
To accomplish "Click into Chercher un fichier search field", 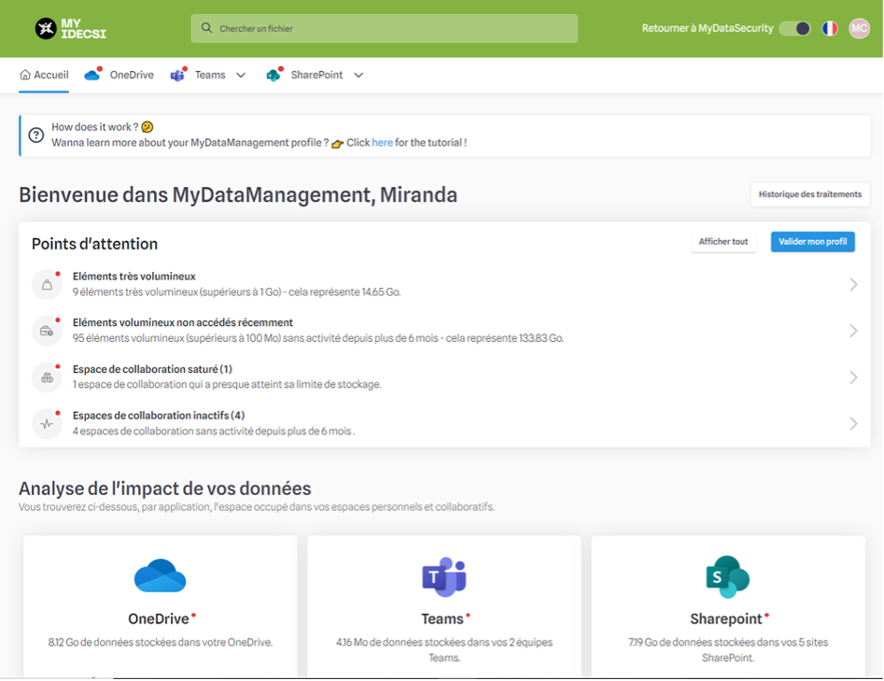I will 385,28.
